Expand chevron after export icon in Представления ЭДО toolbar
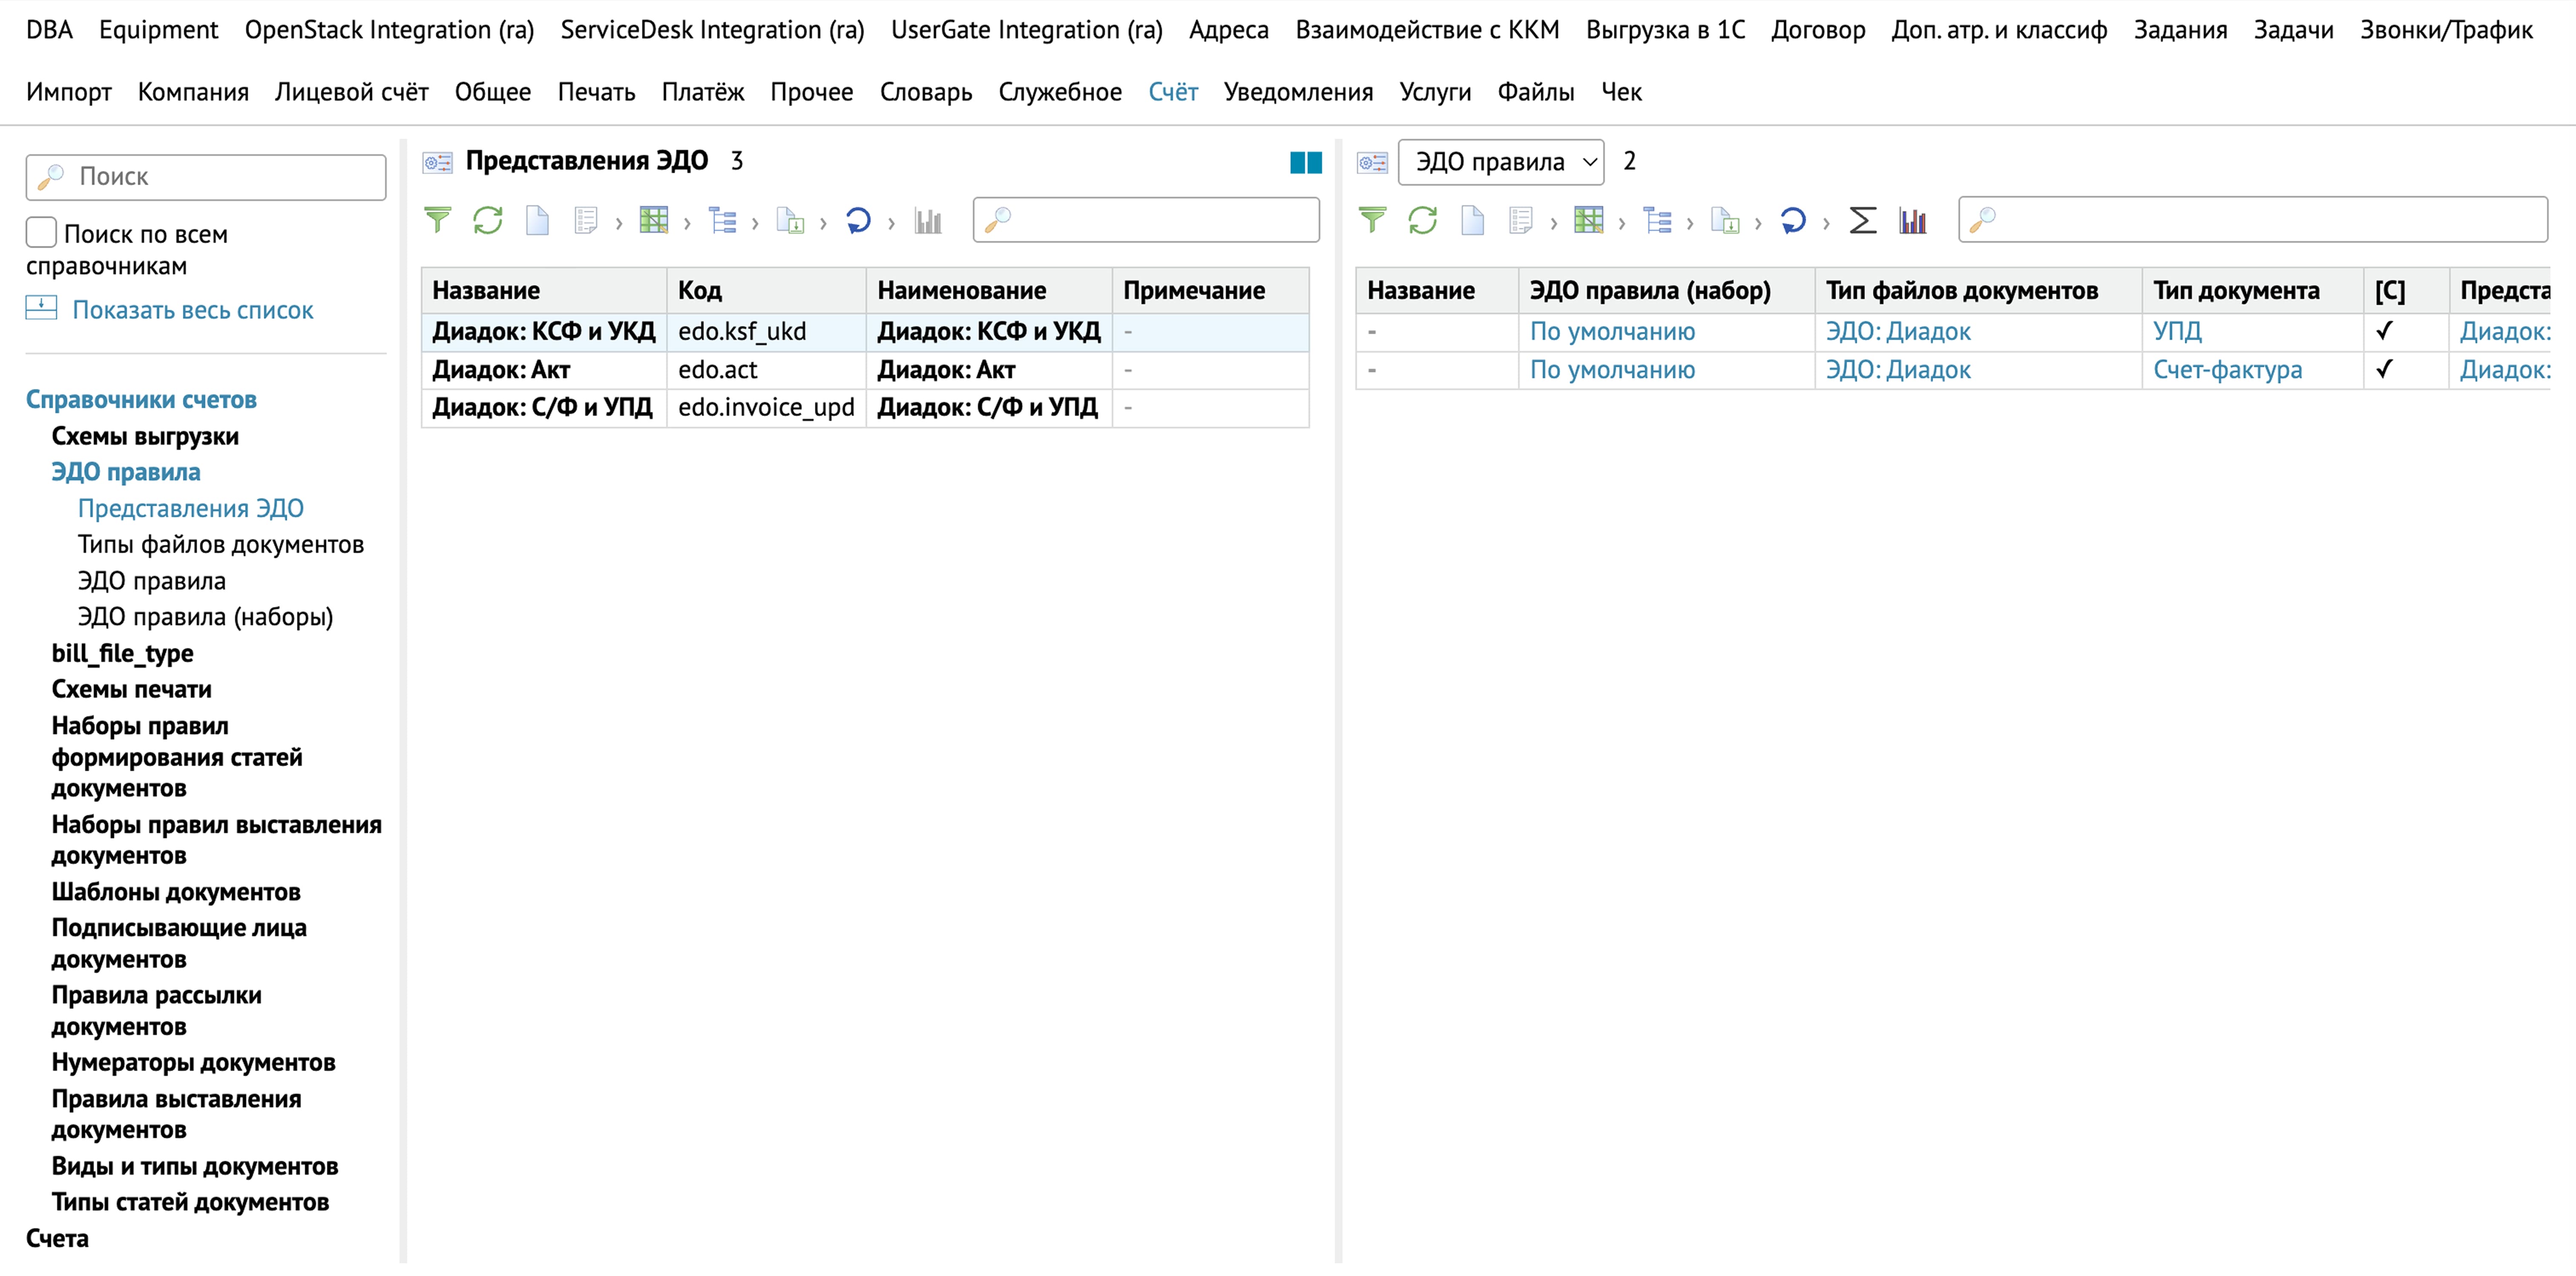Image resolution: width=2576 pixels, height=1276 pixels. point(823,223)
